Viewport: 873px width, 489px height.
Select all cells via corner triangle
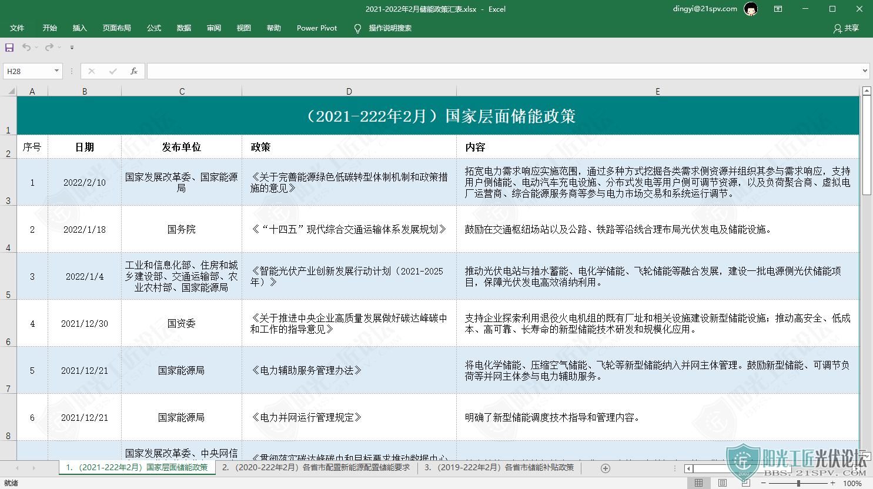(11, 91)
